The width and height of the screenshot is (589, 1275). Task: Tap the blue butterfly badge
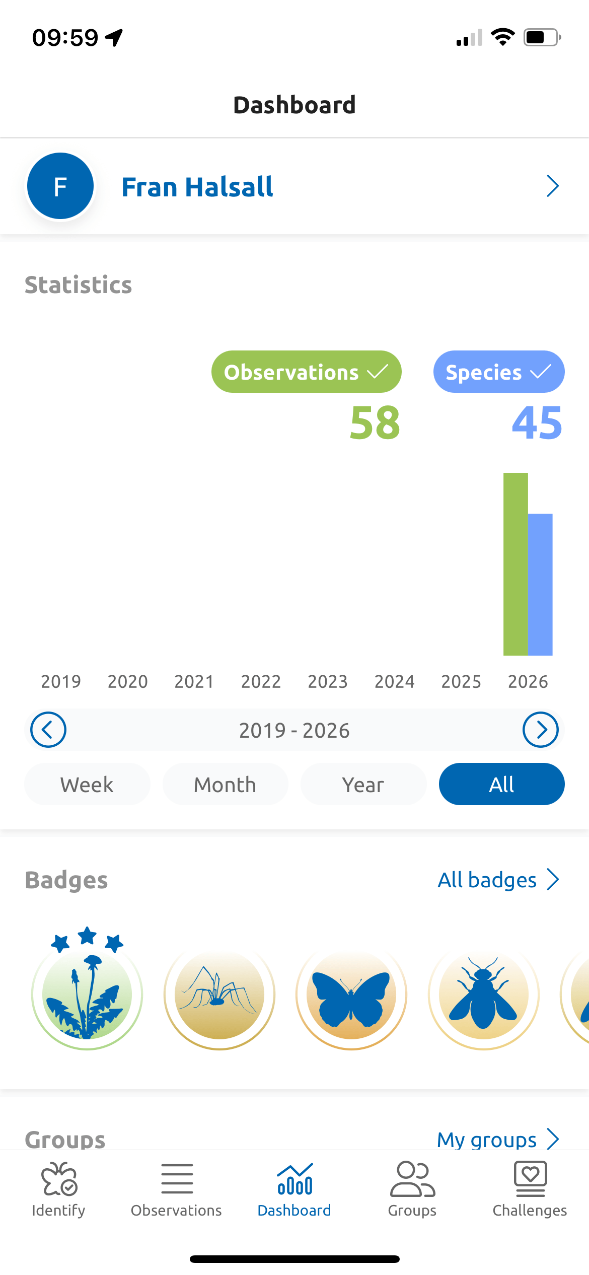point(351,995)
